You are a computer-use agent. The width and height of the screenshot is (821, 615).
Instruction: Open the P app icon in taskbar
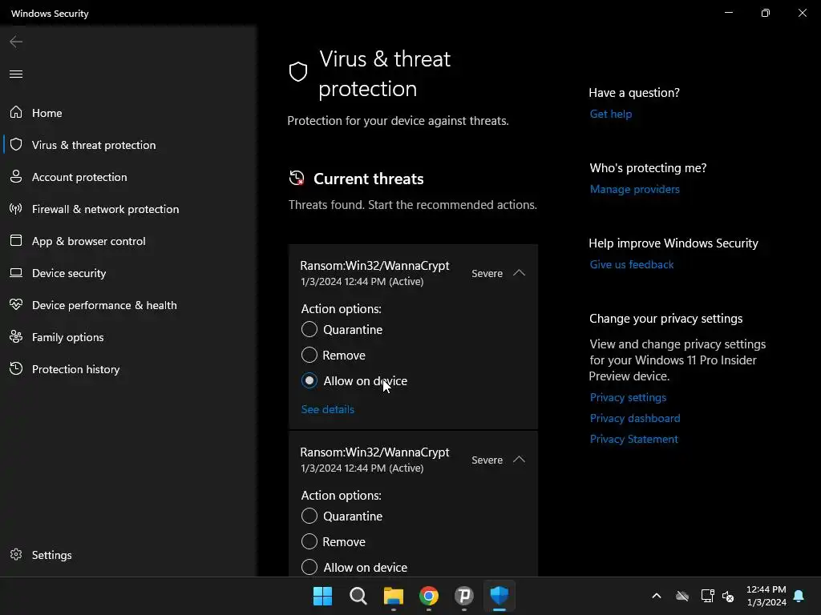464,596
